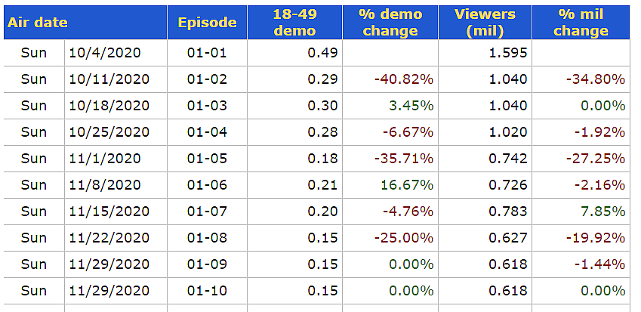Click episode 01-02 cell
641x312 pixels.
[x=207, y=79]
